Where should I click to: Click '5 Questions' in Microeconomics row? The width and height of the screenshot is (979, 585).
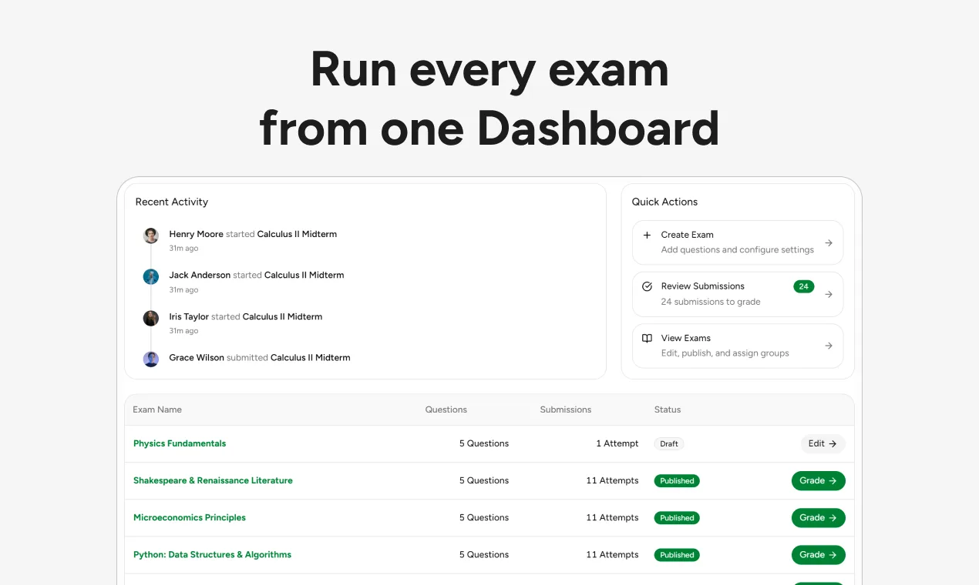point(484,517)
